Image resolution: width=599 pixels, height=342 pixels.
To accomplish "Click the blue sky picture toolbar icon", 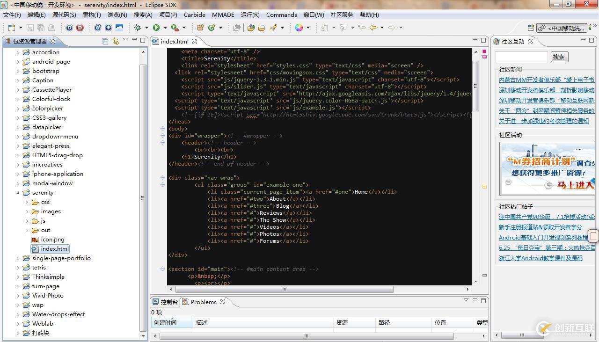I will (119, 28).
